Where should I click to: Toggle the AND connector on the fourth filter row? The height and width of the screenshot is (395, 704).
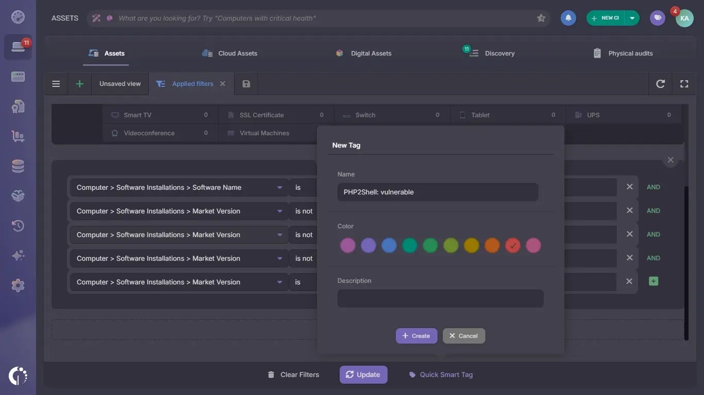point(653,258)
